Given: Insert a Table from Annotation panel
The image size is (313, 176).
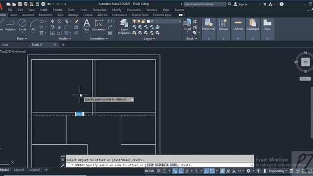Looking at the screenshot, I should 110,33.
